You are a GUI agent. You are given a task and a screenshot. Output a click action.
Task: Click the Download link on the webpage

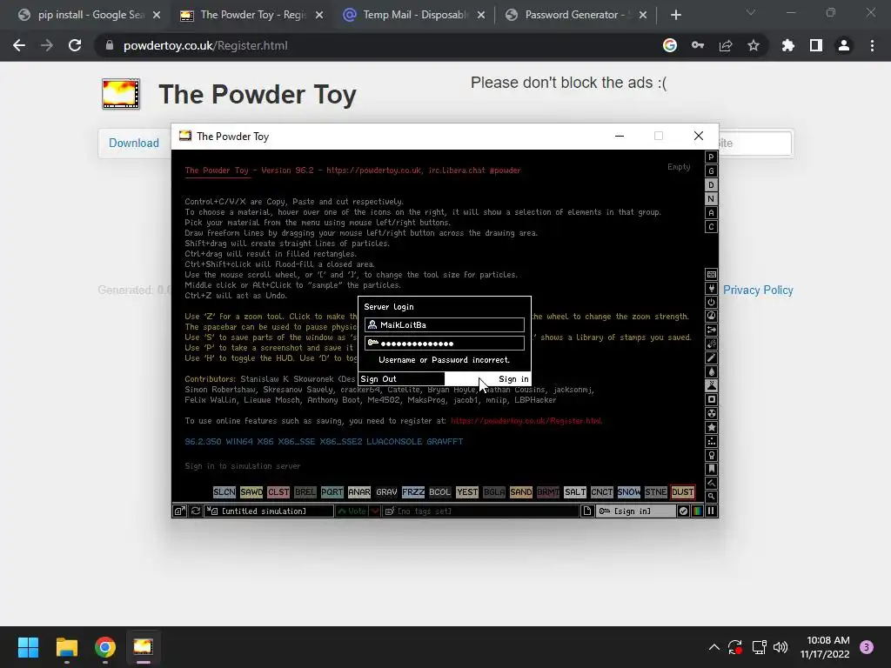pos(133,144)
